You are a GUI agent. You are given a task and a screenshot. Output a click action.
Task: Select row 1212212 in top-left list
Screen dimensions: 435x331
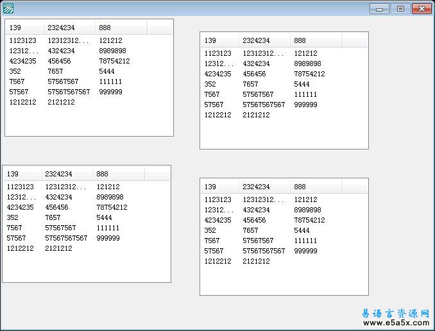[22, 102]
